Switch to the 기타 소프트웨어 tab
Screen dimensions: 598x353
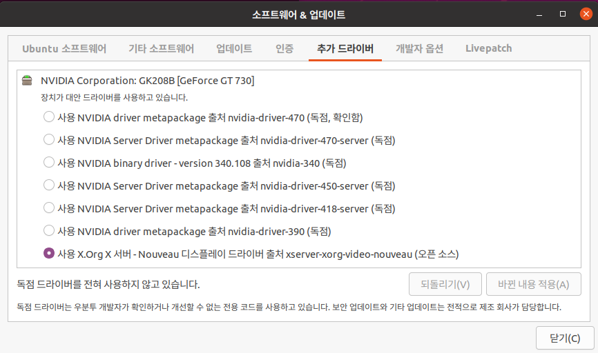pos(161,49)
